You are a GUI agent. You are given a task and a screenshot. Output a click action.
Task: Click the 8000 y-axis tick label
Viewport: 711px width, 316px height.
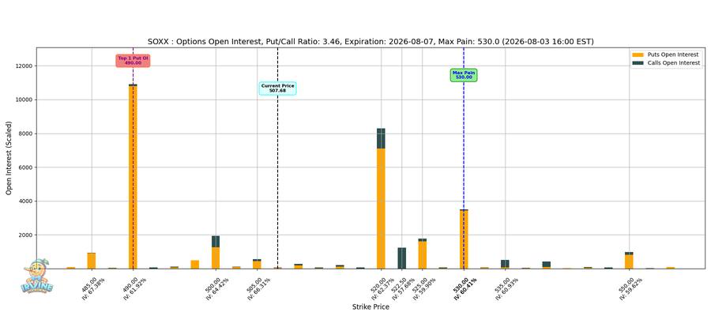pos(26,134)
